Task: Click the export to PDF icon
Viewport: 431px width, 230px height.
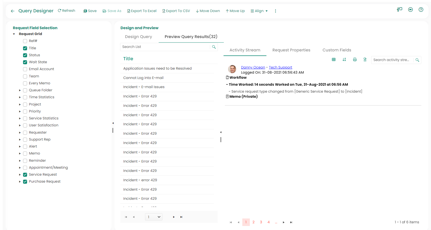Action: [x=365, y=60]
